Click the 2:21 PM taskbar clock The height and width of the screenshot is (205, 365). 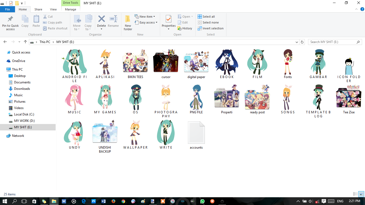click(x=354, y=201)
